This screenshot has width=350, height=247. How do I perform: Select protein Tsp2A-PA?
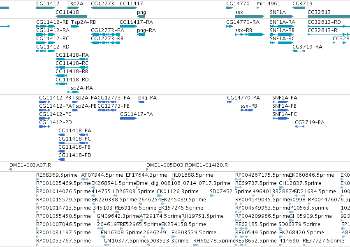[85, 98]
